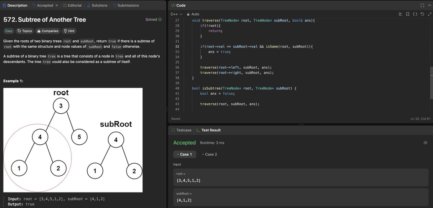
Task: Click the Code panel '</>' icon
Action: (x=173, y=5)
